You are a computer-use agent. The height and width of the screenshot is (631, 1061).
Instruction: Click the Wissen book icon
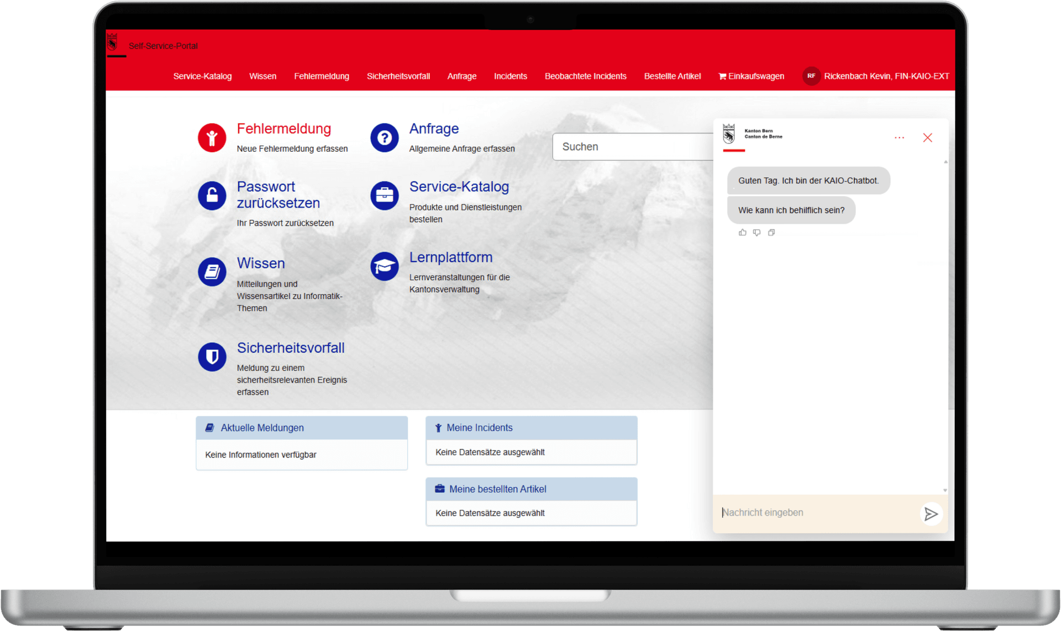(x=212, y=272)
